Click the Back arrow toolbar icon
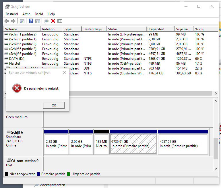The height and width of the screenshot is (188, 221). click(x=7, y=21)
